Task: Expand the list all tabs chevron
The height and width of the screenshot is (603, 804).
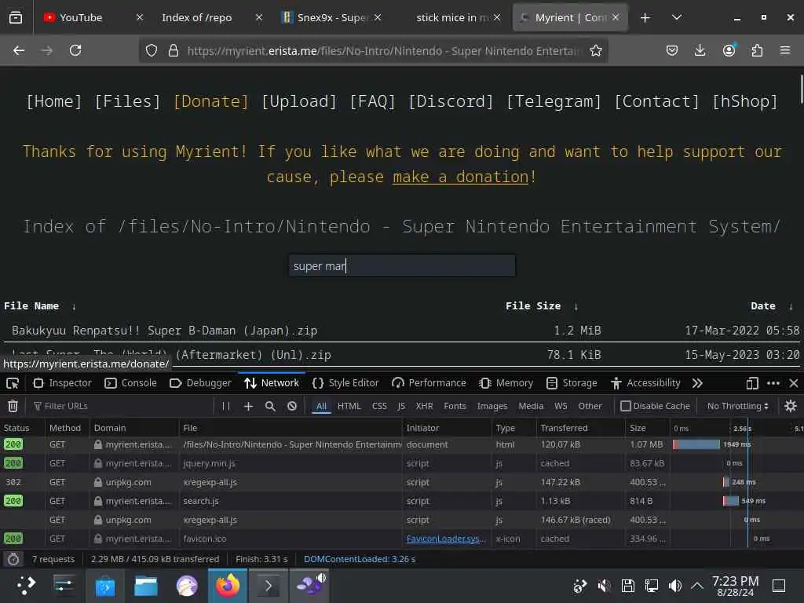Action: (677, 17)
